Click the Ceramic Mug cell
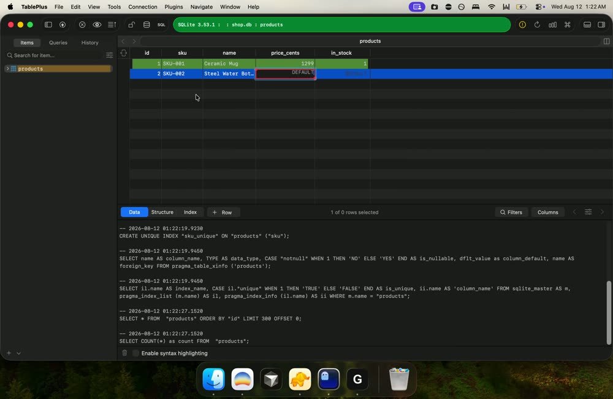The image size is (613, 399). [x=229, y=63]
